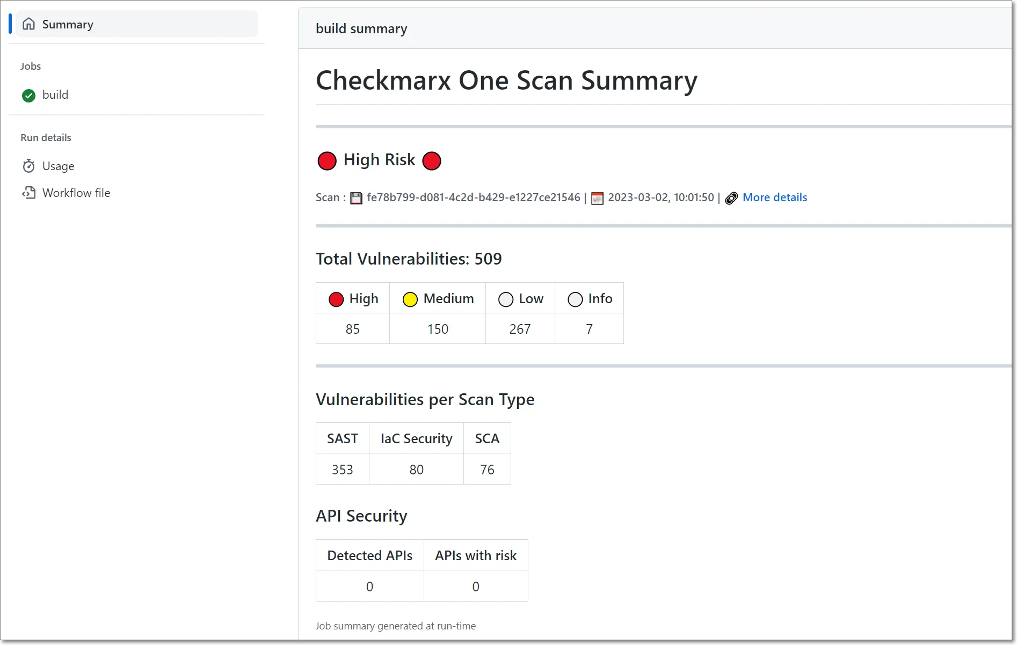1017x645 pixels.
Task: Open the Usage page from Run details
Action: click(58, 166)
